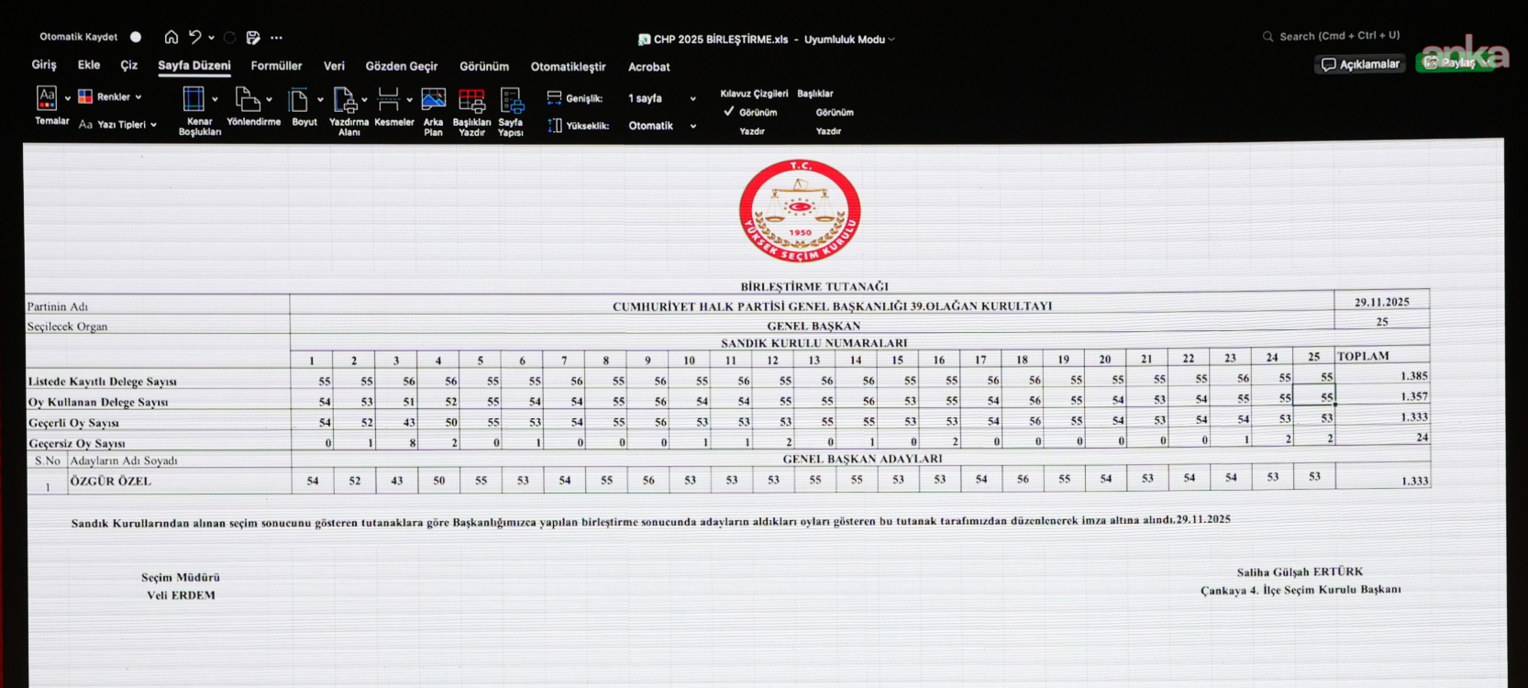The width and height of the screenshot is (1528, 688).
Task: Toggle the Otomatik Kaydet autosave switch
Action: tap(136, 38)
